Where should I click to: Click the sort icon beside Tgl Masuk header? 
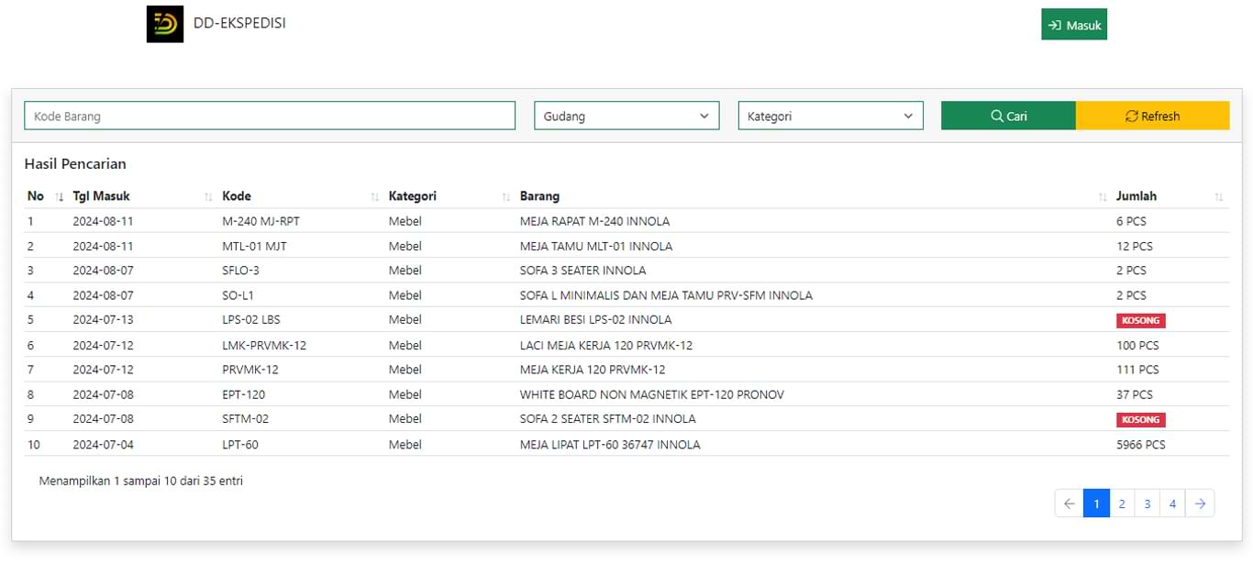point(206,196)
